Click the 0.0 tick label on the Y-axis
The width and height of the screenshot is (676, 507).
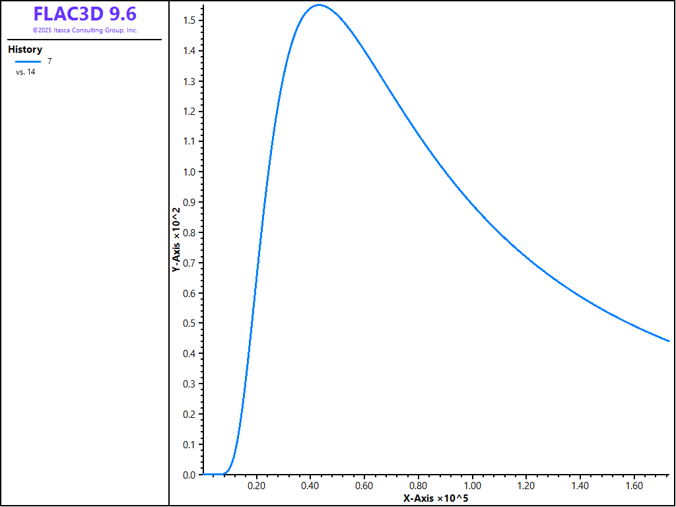coord(188,475)
